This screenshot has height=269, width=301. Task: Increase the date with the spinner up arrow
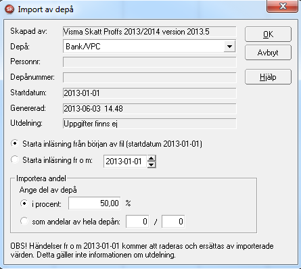click(152, 158)
